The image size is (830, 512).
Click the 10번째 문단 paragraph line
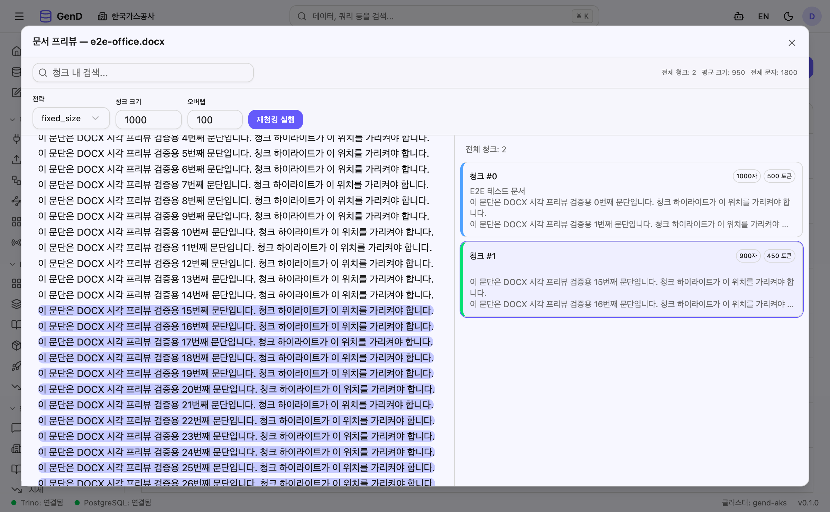[x=236, y=232]
